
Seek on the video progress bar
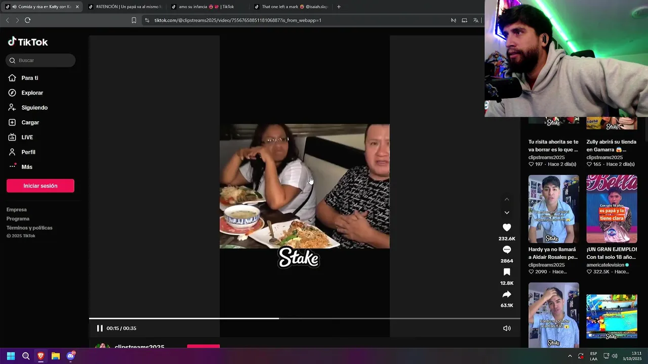(x=305, y=318)
